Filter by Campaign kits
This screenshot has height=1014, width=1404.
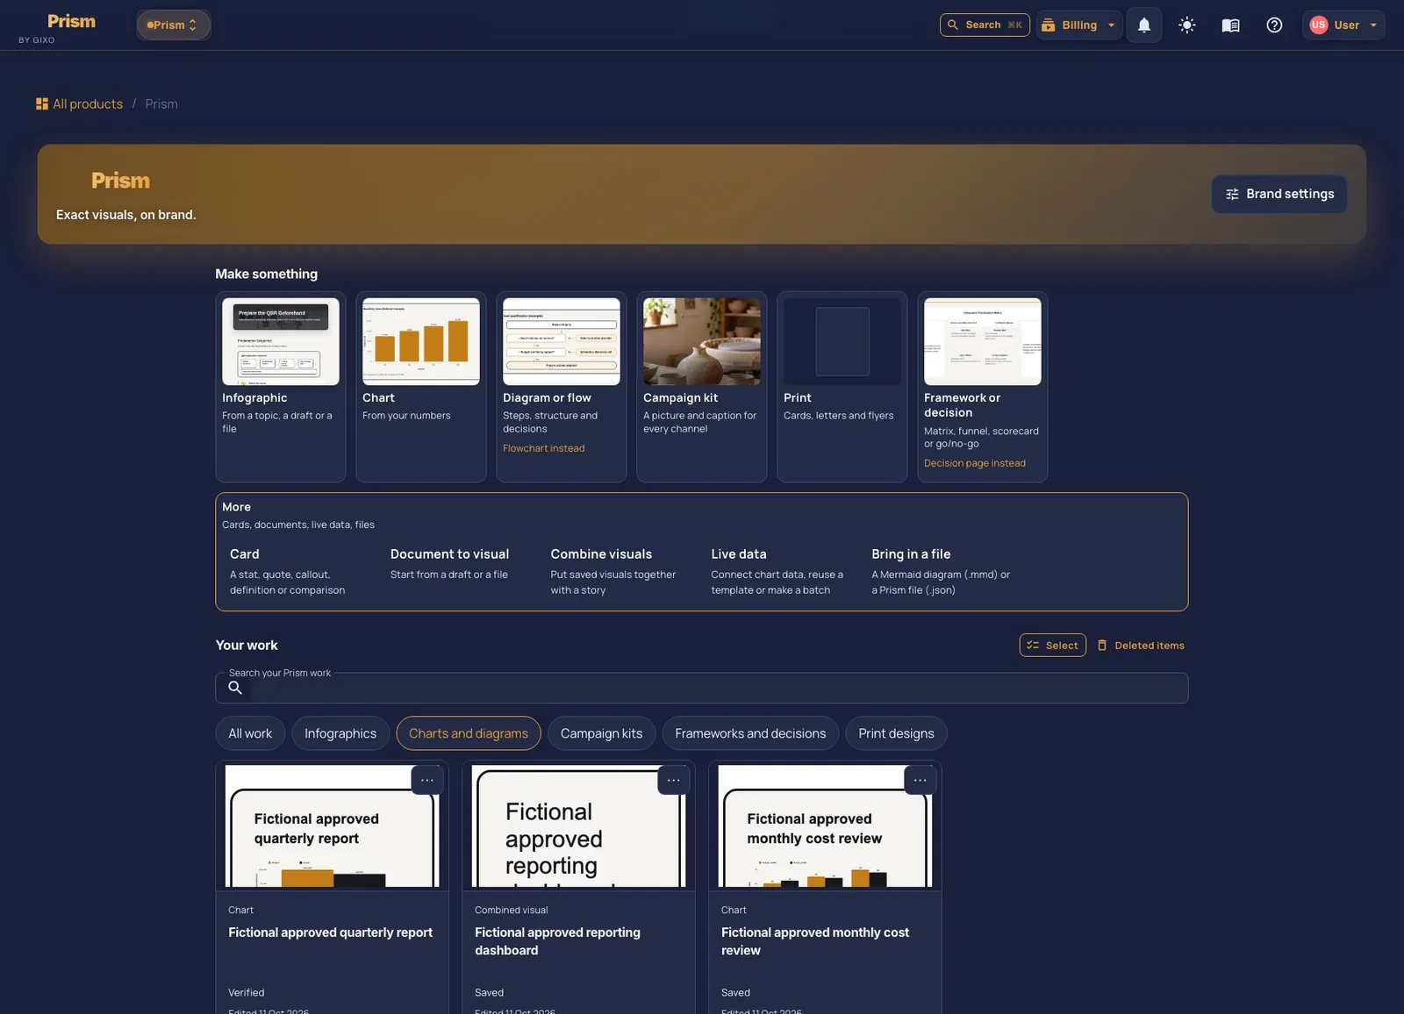coord(601,733)
